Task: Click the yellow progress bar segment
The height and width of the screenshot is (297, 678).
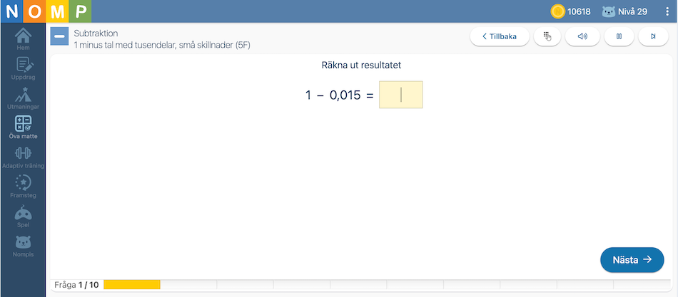Action: 132,284
